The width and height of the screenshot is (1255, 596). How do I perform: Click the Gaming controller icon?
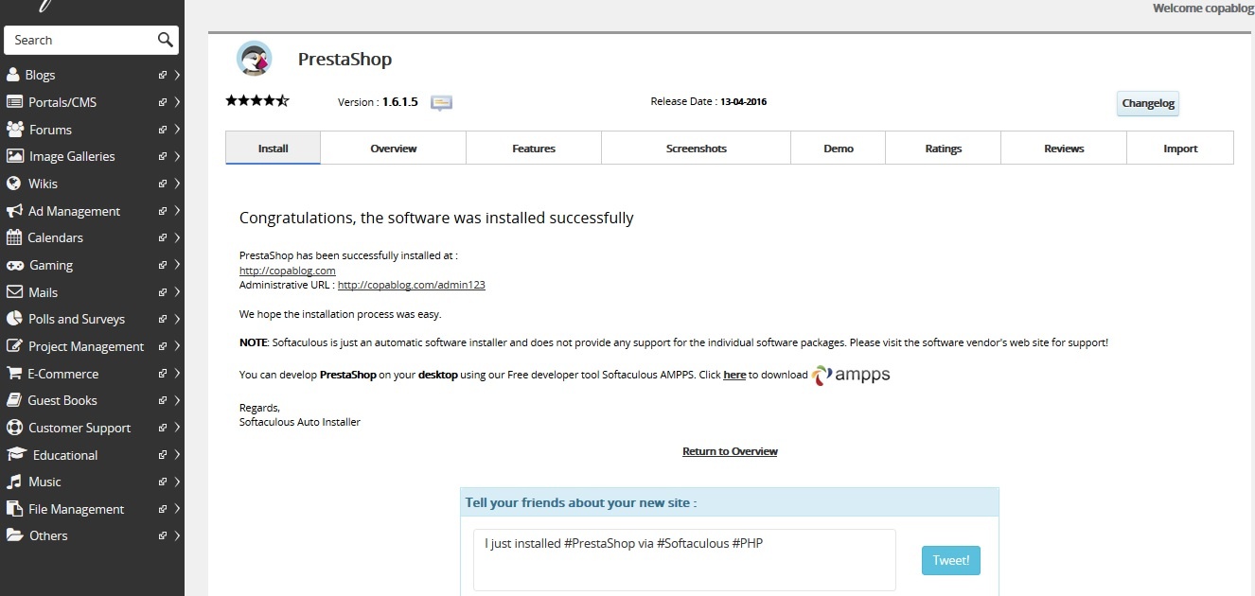coord(14,266)
